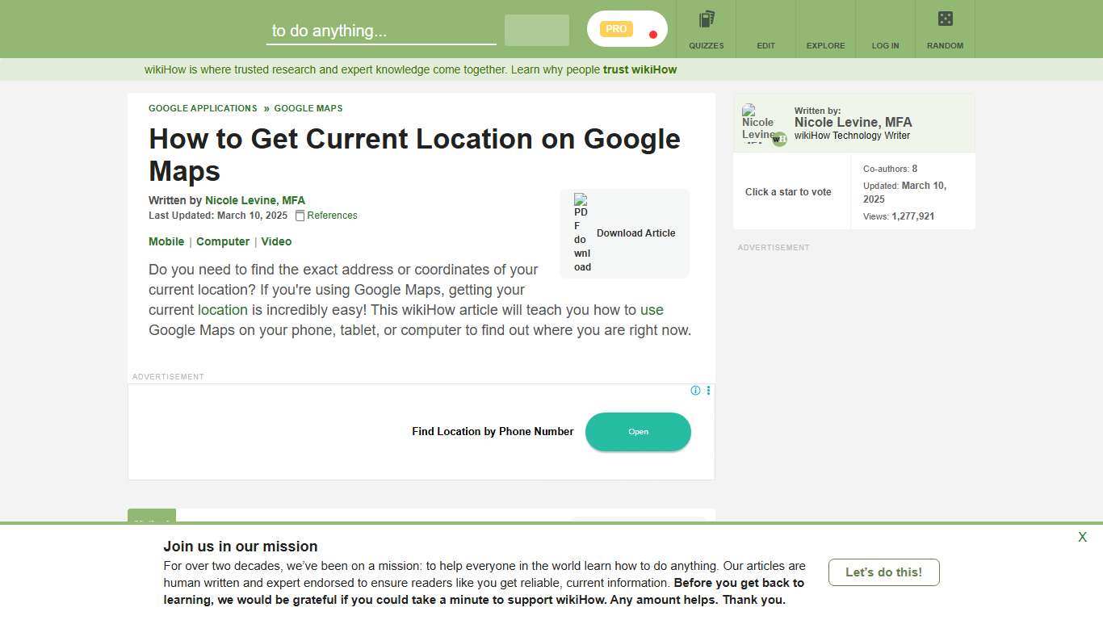Screen dimensions: 1103x620
Task: Expand the Google Applications breadcrumb
Action: [203, 108]
